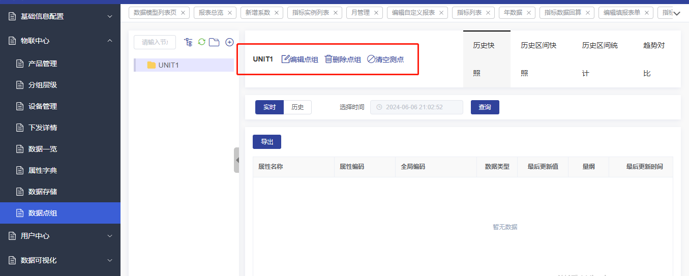This screenshot has width=689, height=276.
Task: Switch to 历史 mode toggle
Action: pyautogui.click(x=297, y=107)
